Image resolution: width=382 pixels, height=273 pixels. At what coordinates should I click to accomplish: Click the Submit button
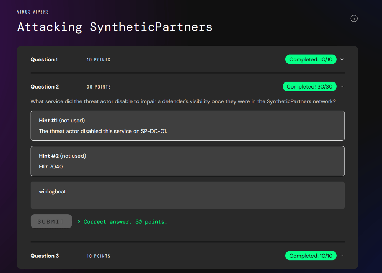coord(51,221)
